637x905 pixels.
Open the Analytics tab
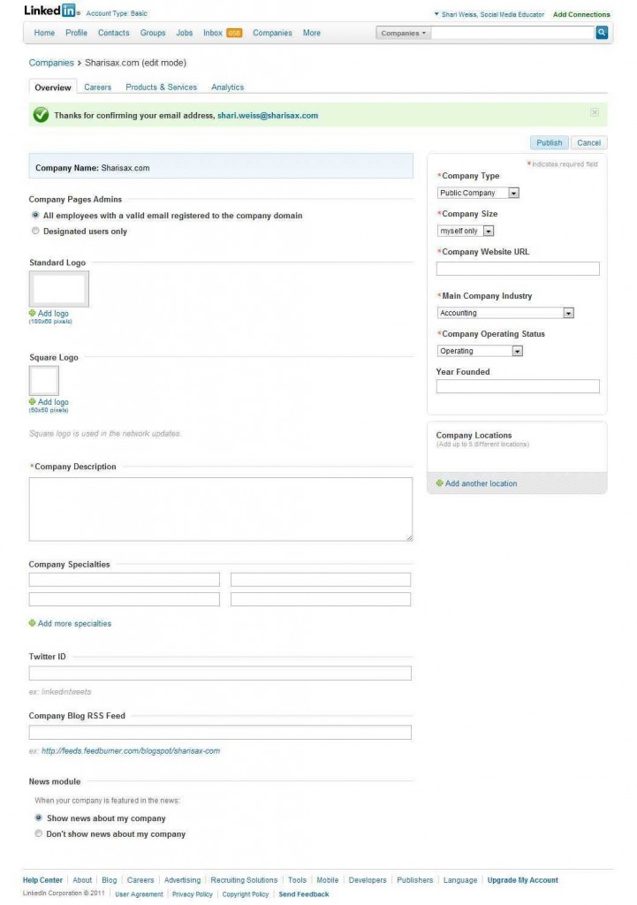click(x=227, y=87)
